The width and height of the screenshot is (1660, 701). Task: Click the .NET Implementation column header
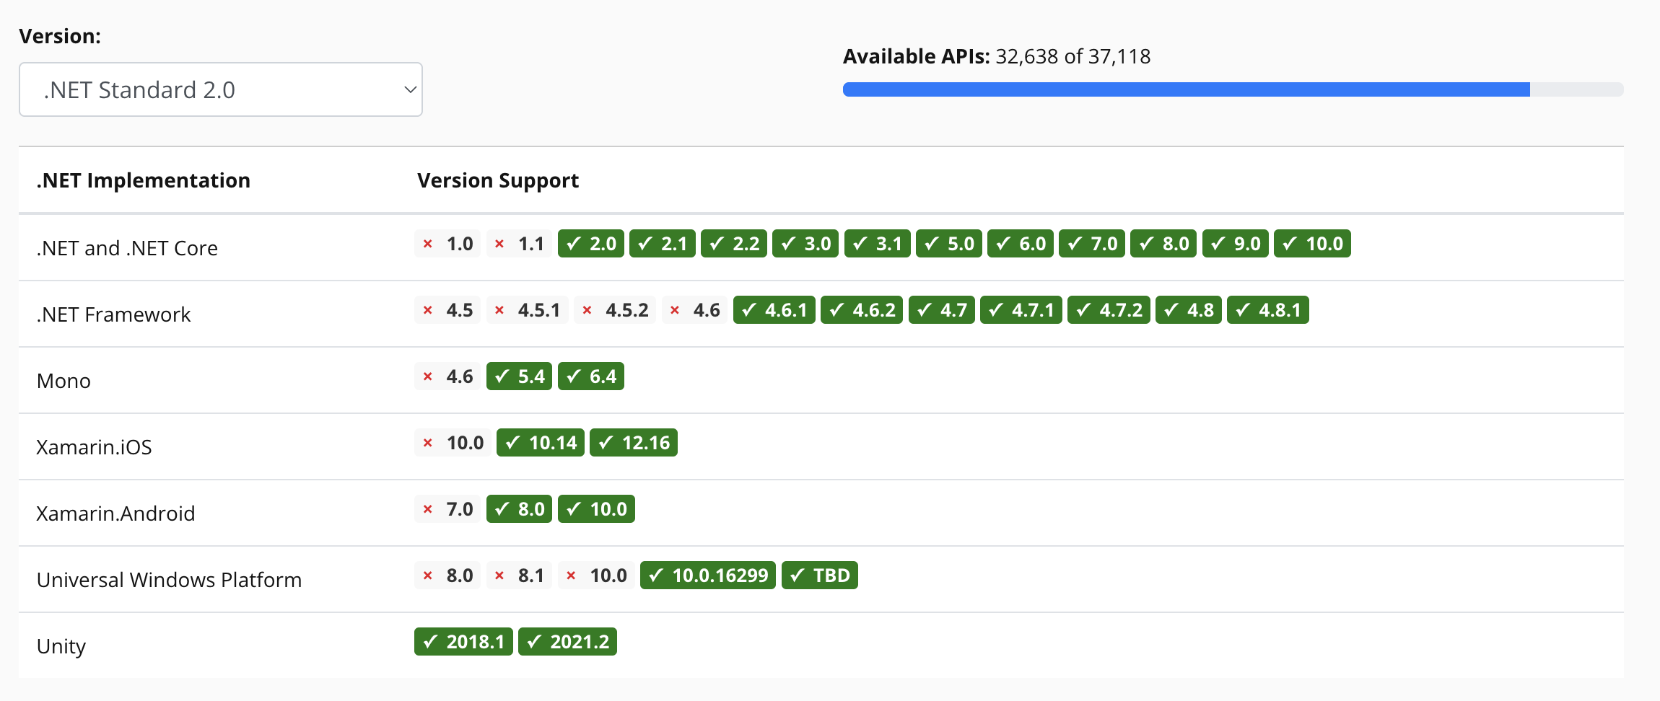coord(144,180)
